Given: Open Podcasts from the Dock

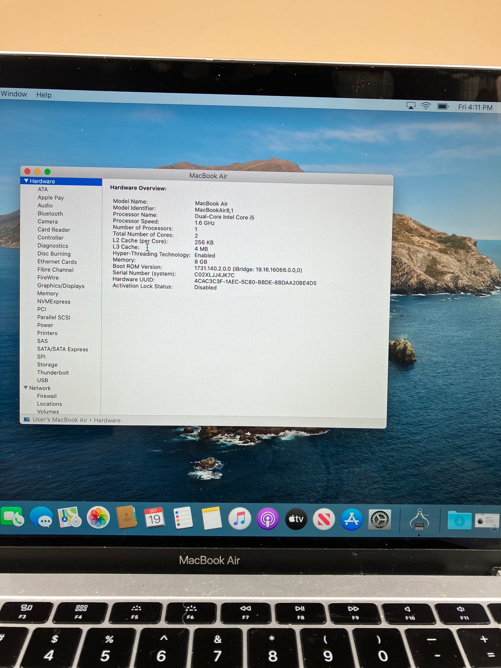Looking at the screenshot, I should coord(268,519).
